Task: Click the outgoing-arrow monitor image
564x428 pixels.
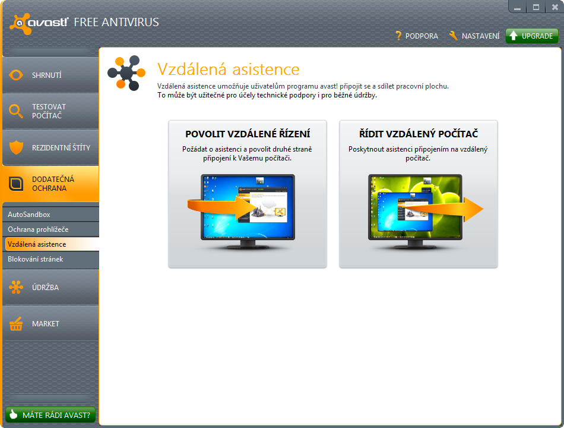Action: pyautogui.click(x=426, y=212)
